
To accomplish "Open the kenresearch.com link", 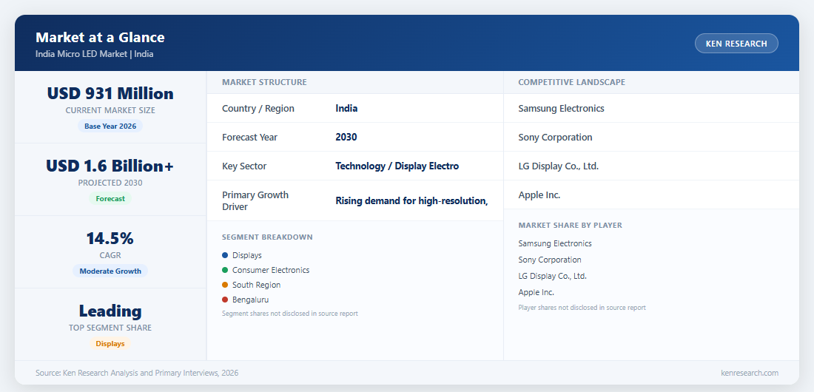I will point(750,373).
